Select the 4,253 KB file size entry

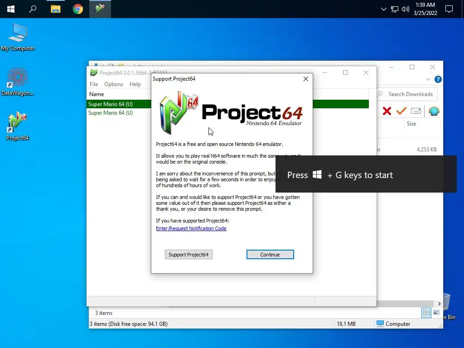click(426, 150)
